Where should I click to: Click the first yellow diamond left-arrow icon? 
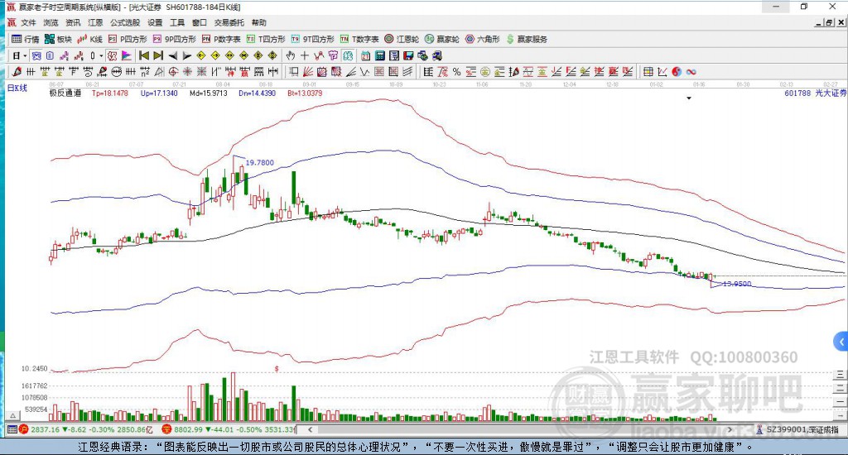201,55
